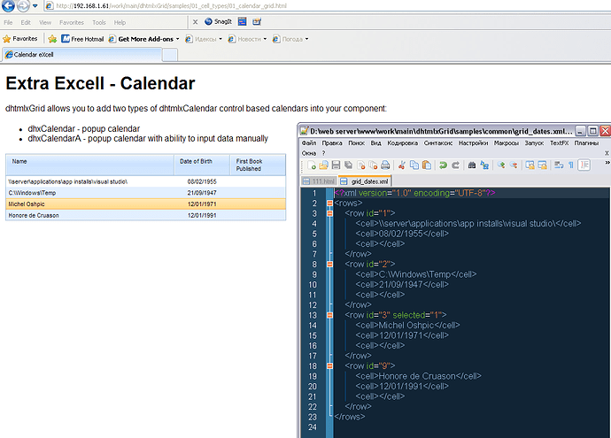Click the Free Hotmail favorites link
The width and height of the screenshot is (611, 438).
click(86, 39)
